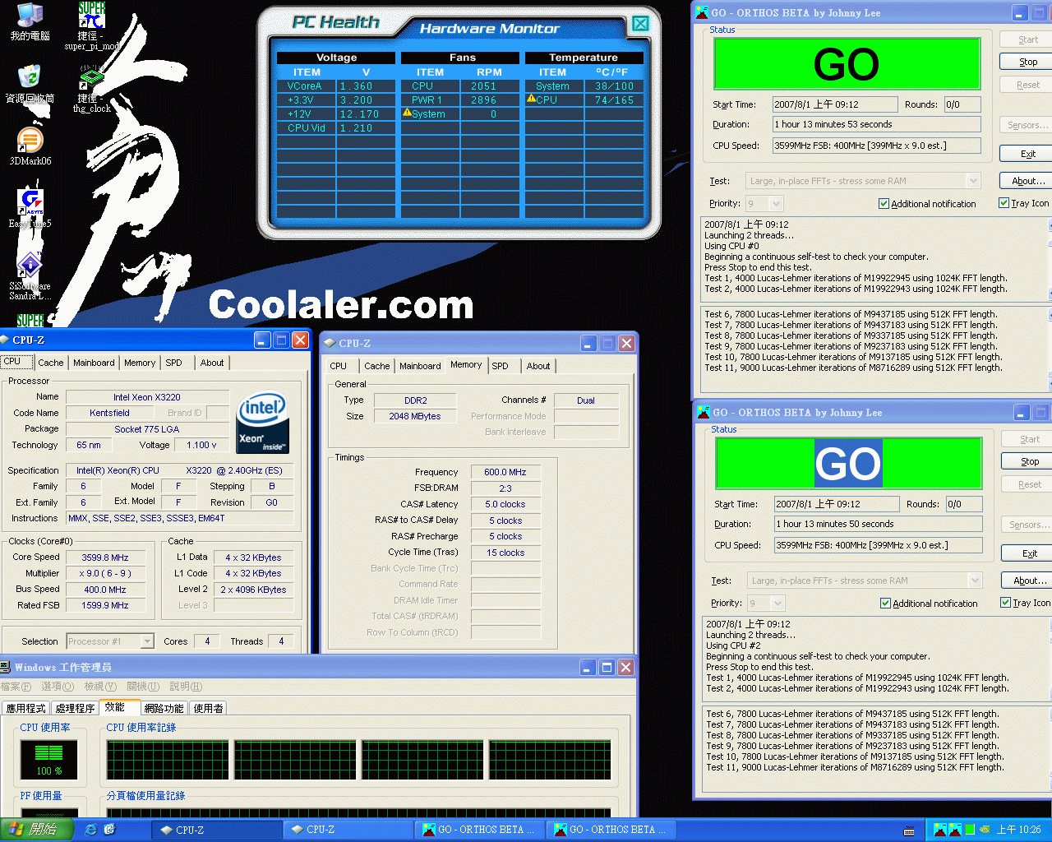Open the Priority dropdown in bottom ORTHOS window
Viewport: 1052px width, 842px height.
click(x=777, y=603)
